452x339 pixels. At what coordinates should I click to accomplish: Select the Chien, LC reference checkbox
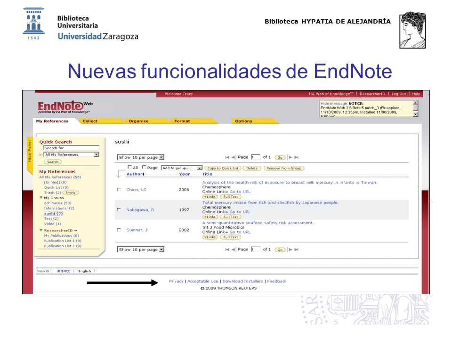[119, 190]
